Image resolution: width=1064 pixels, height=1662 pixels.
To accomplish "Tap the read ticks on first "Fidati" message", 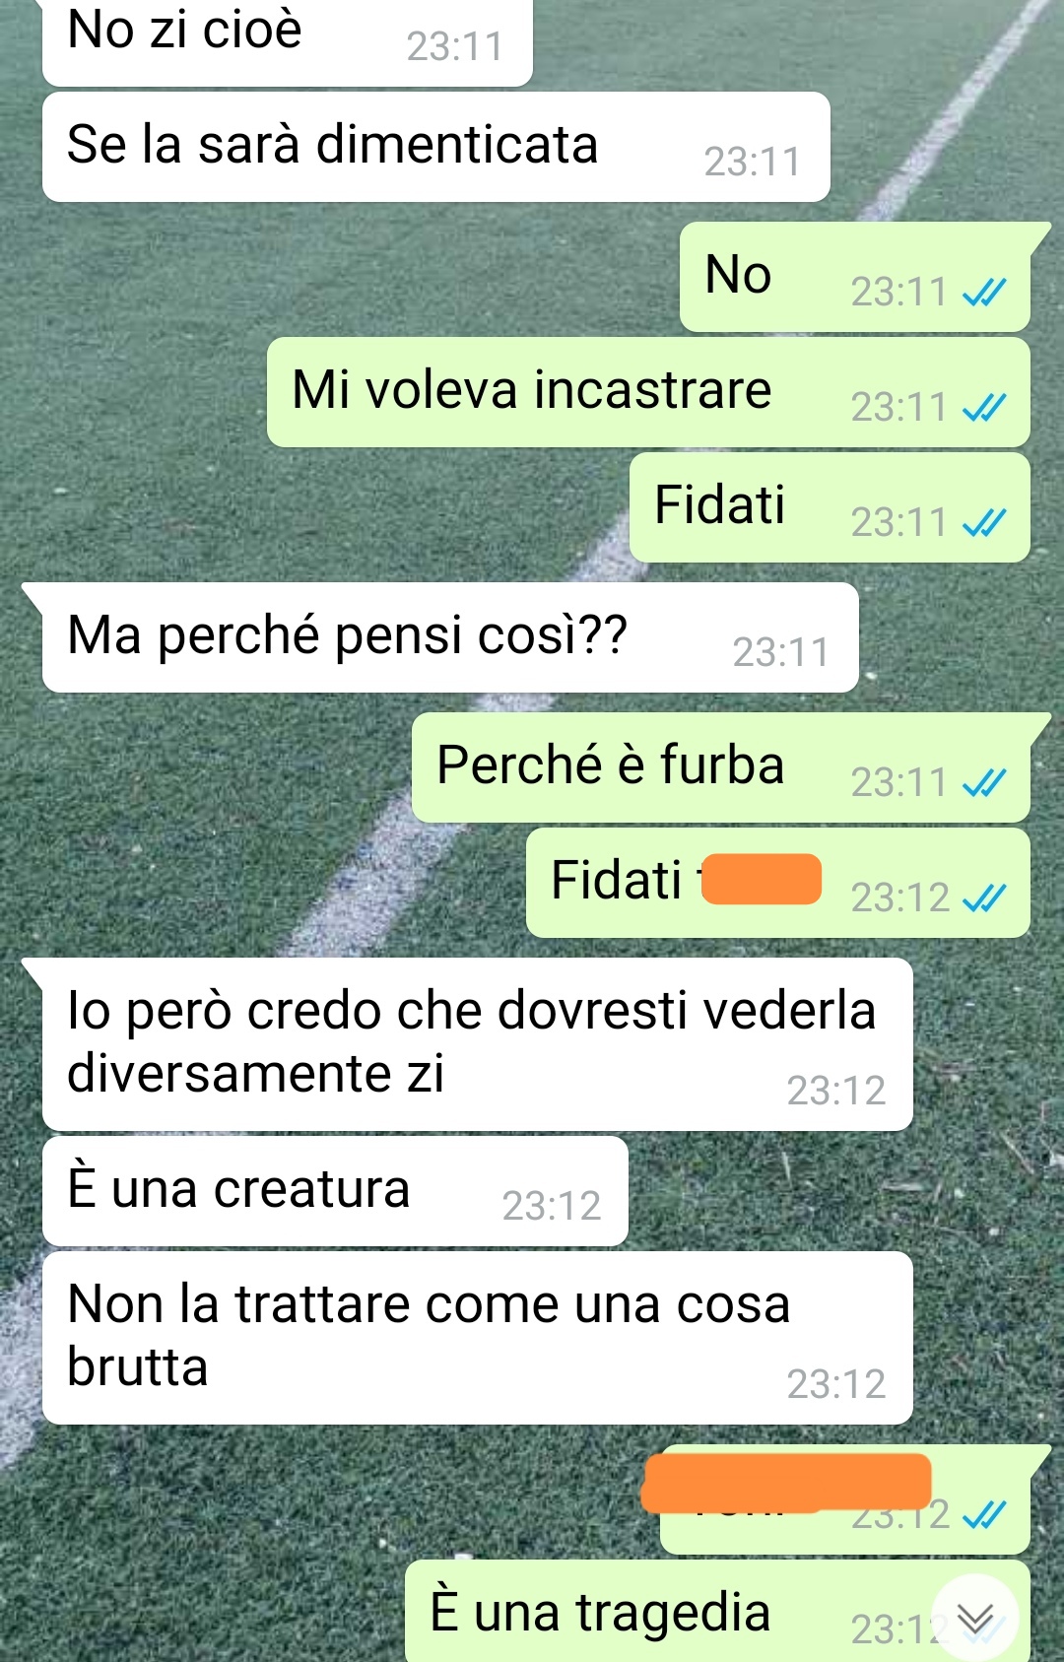I will pyautogui.click(x=984, y=522).
